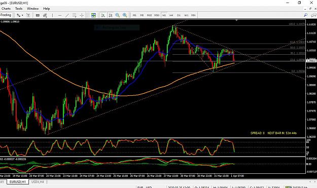Select the cursor tool in toolbar

pyautogui.click(x=38, y=15)
